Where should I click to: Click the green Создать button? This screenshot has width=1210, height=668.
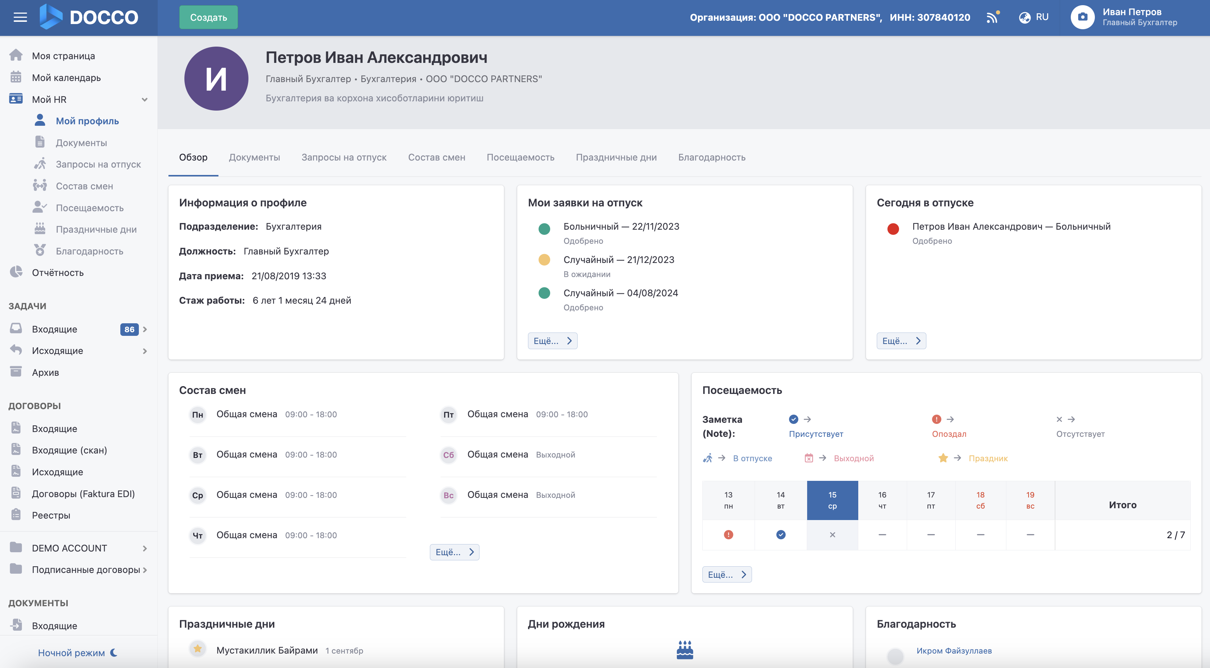coord(208,17)
